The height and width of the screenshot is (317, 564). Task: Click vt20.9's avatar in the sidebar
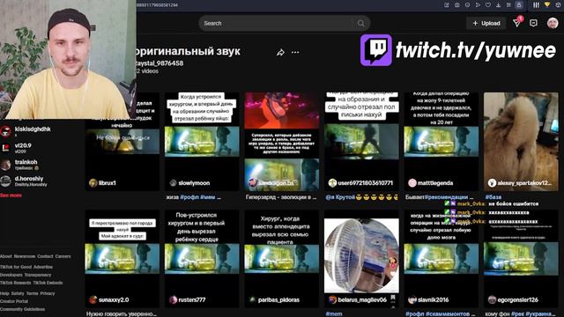coord(5,148)
